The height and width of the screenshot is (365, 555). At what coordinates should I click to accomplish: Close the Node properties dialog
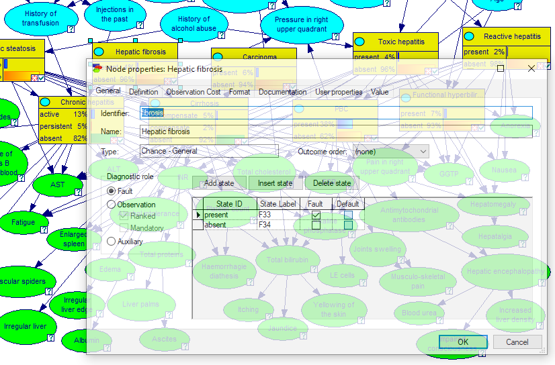(x=531, y=68)
